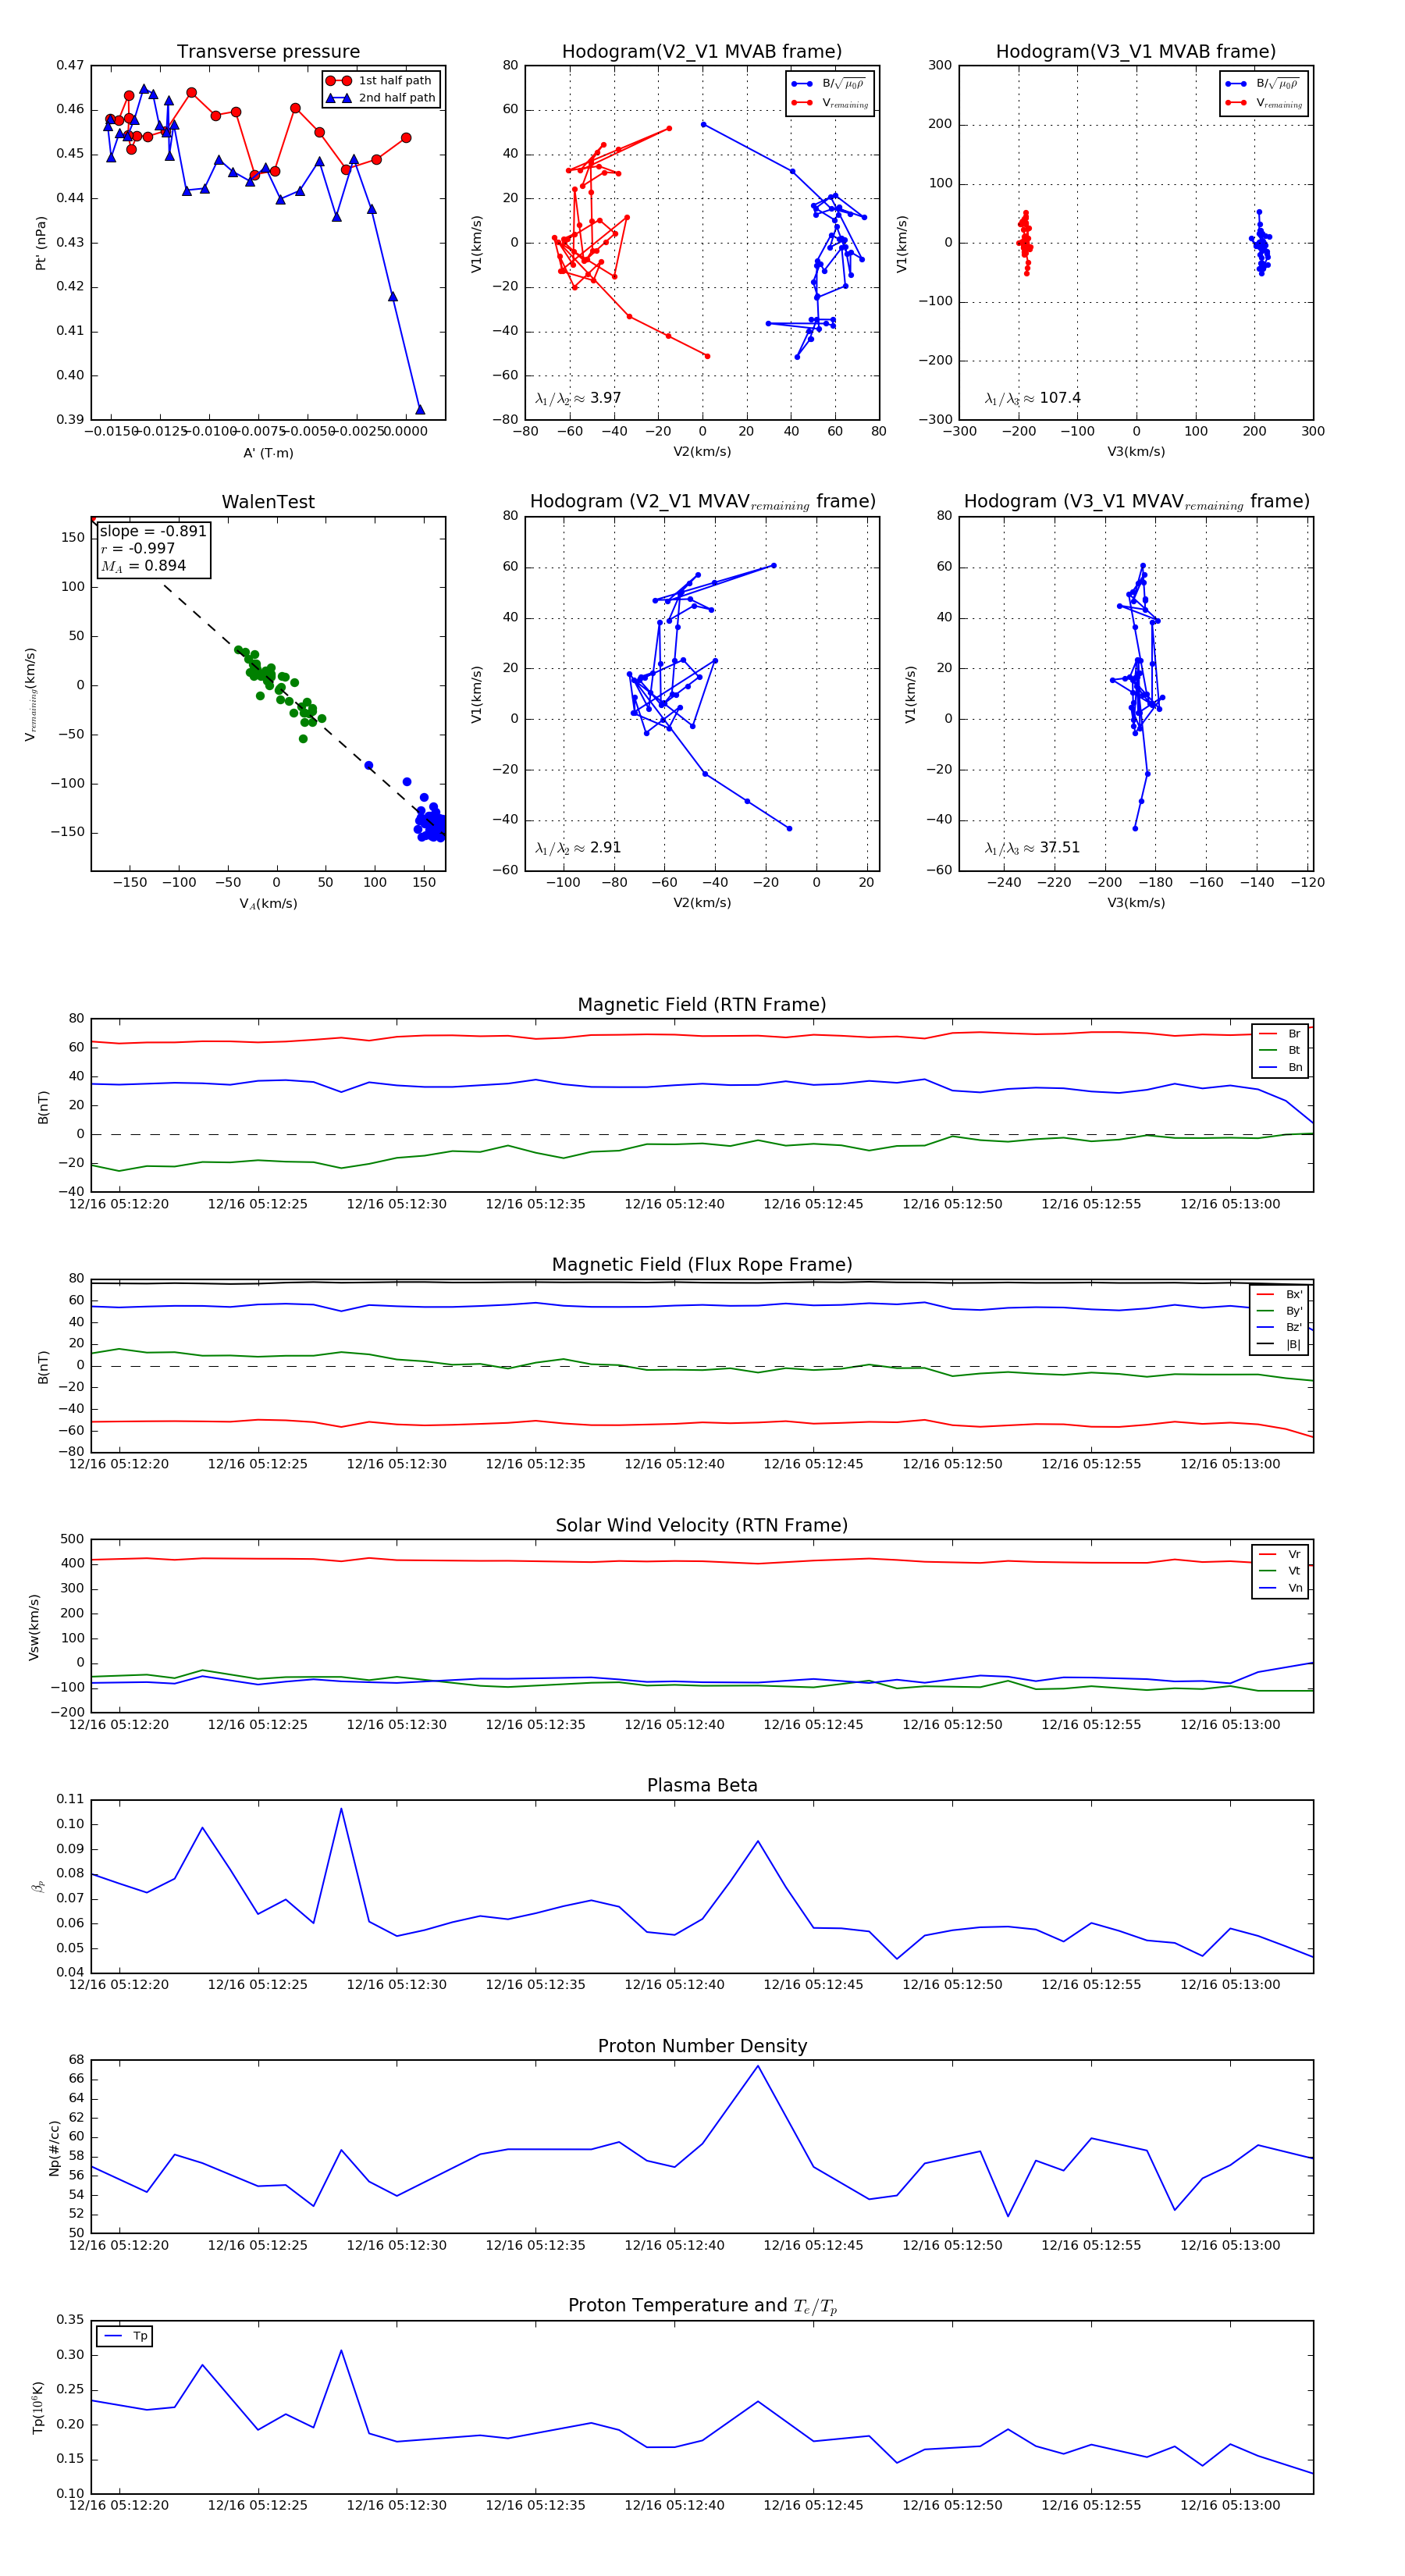Screen dimensions: 1405x2576
Task: Click the "V_remaining(km/s)" y-axis label of WalenTest
Action: pyautogui.click(x=31, y=694)
